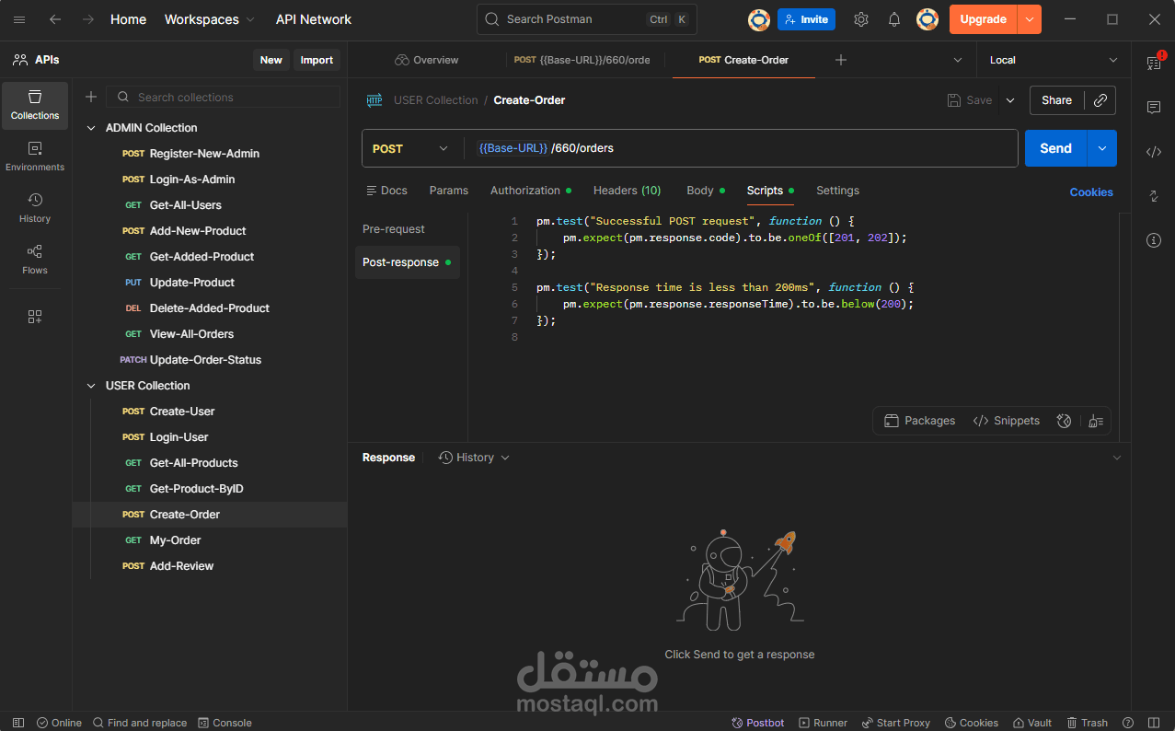Click the Invite button in the header
The width and height of the screenshot is (1175, 731).
click(x=806, y=18)
